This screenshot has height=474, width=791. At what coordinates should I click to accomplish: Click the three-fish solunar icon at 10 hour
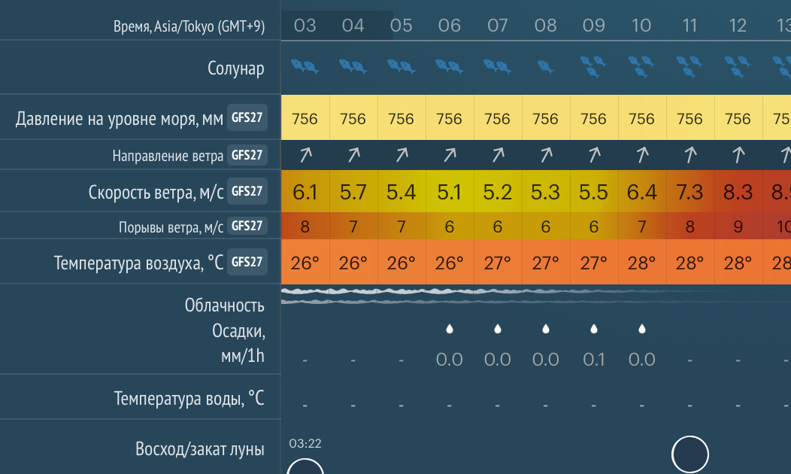tap(641, 67)
